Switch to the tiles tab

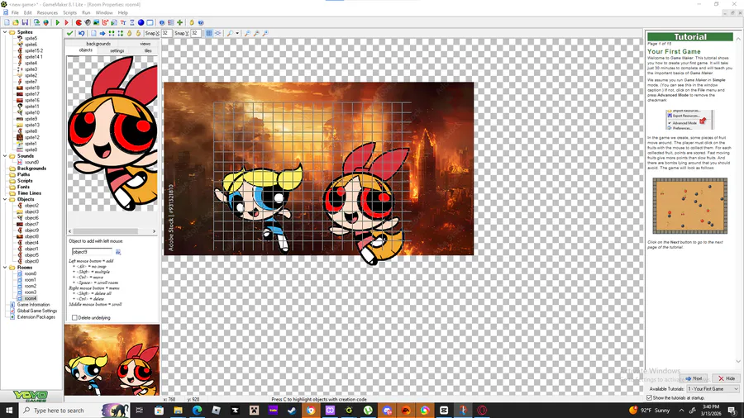point(148,50)
